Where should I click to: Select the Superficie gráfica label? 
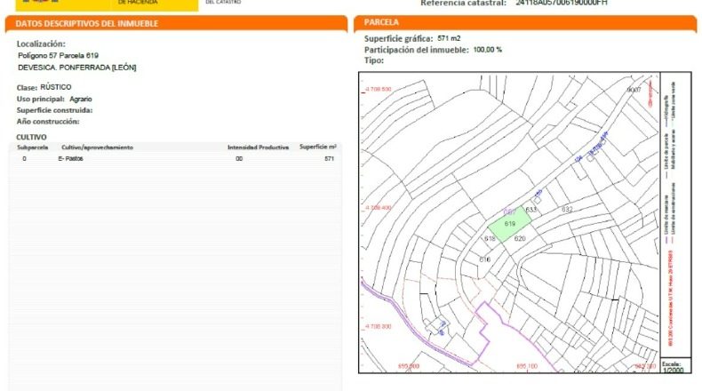pos(398,38)
